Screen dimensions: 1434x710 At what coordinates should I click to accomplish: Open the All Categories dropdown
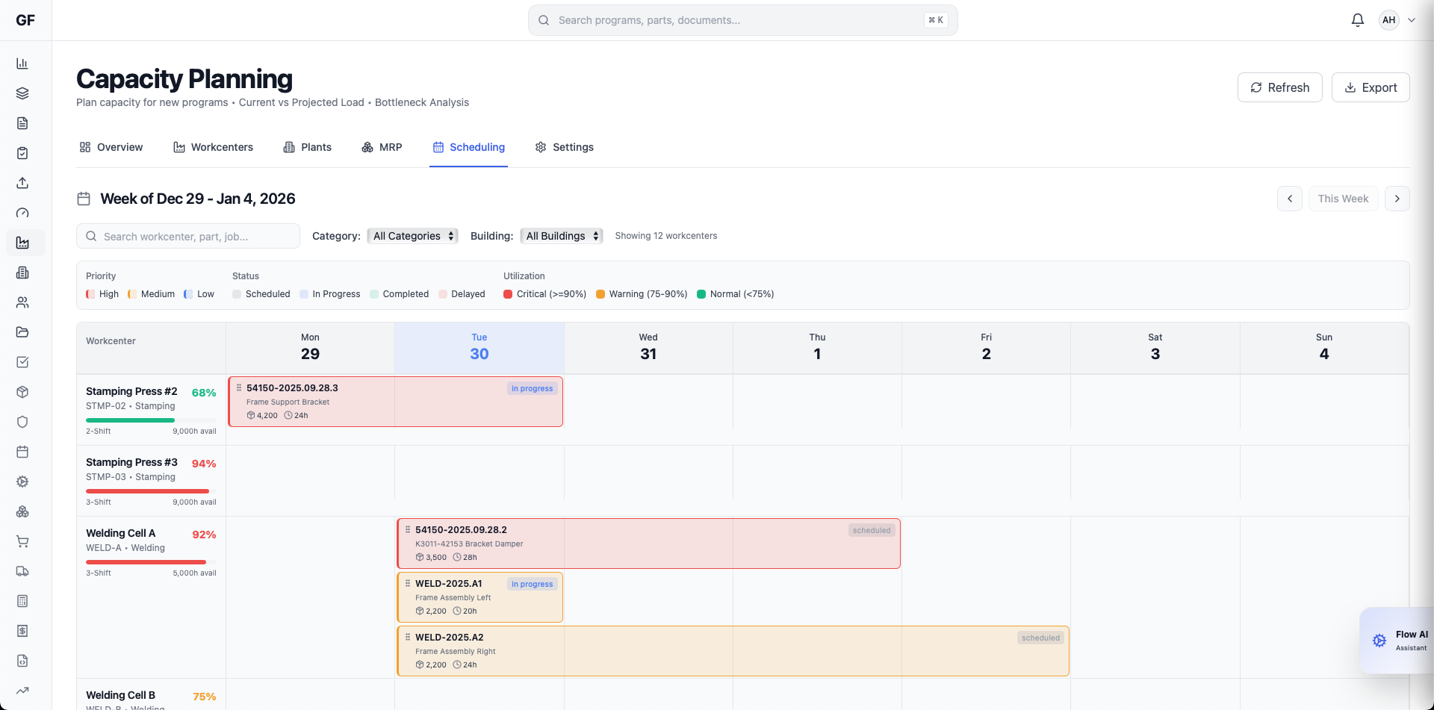click(x=412, y=236)
